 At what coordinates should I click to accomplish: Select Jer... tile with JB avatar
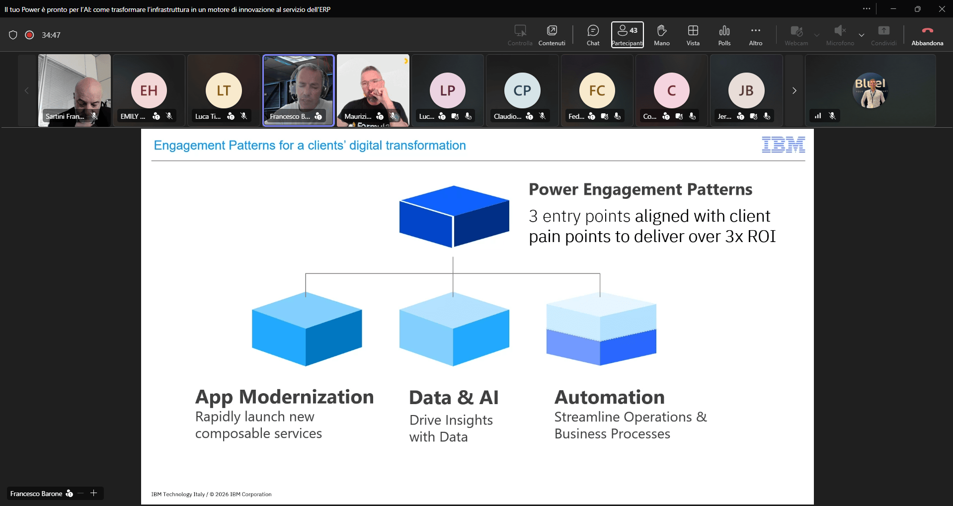(746, 90)
